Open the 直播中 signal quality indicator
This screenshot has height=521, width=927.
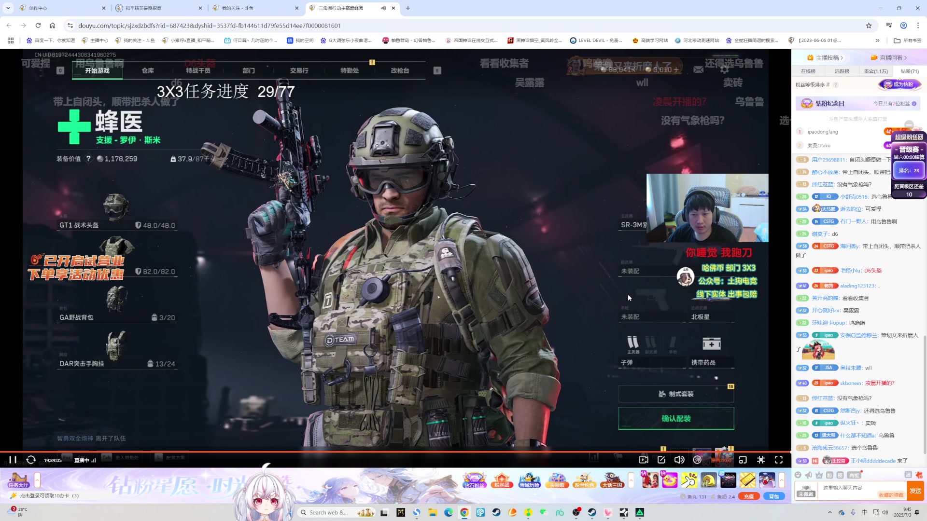[85, 460]
